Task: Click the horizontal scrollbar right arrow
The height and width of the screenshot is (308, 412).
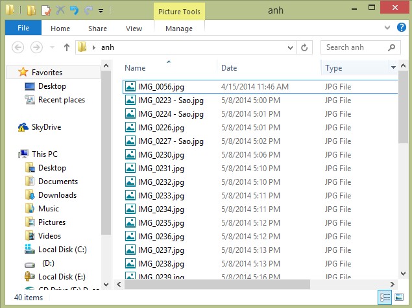Action: 393,284
